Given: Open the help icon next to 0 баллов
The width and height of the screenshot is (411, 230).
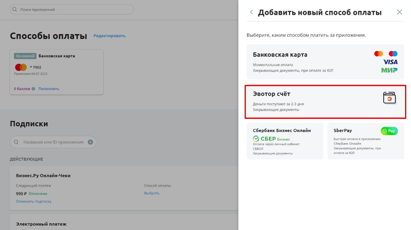Looking at the screenshot, I should pos(34,89).
